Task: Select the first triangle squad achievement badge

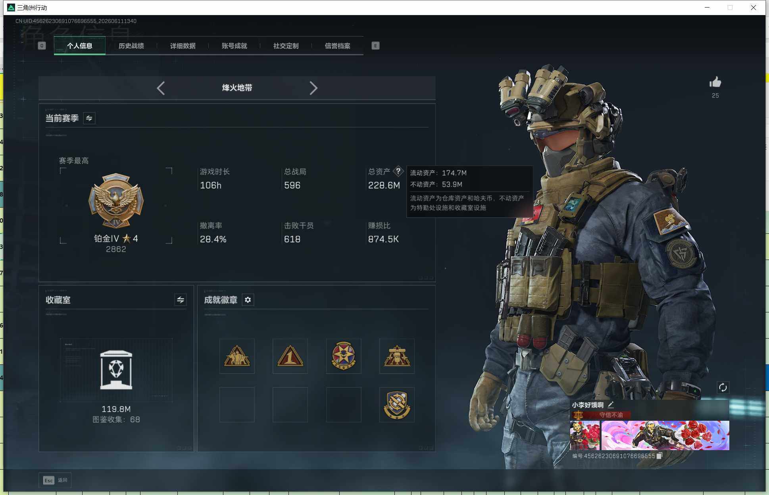Action: (237, 356)
